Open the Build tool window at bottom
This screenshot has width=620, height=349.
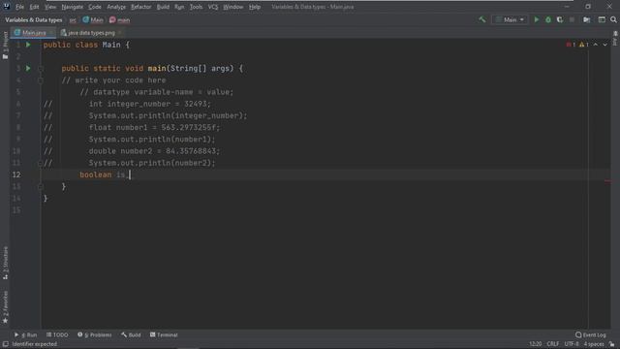point(132,334)
